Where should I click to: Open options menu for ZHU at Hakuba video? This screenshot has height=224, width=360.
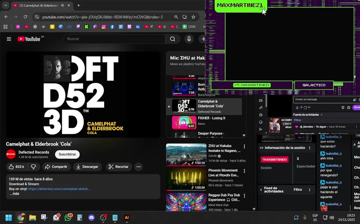(244, 147)
